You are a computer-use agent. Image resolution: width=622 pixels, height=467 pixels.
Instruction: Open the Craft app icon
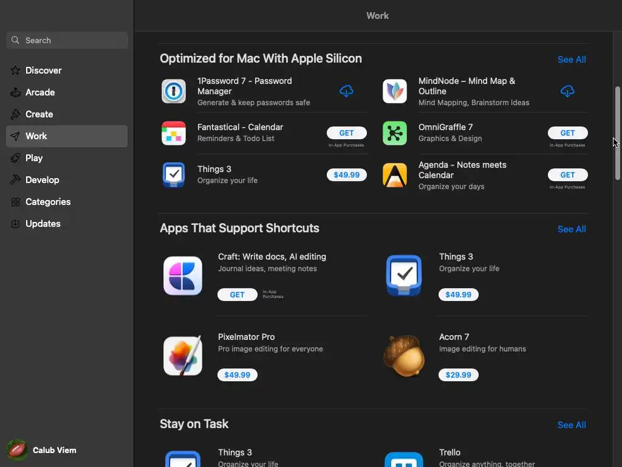point(183,275)
